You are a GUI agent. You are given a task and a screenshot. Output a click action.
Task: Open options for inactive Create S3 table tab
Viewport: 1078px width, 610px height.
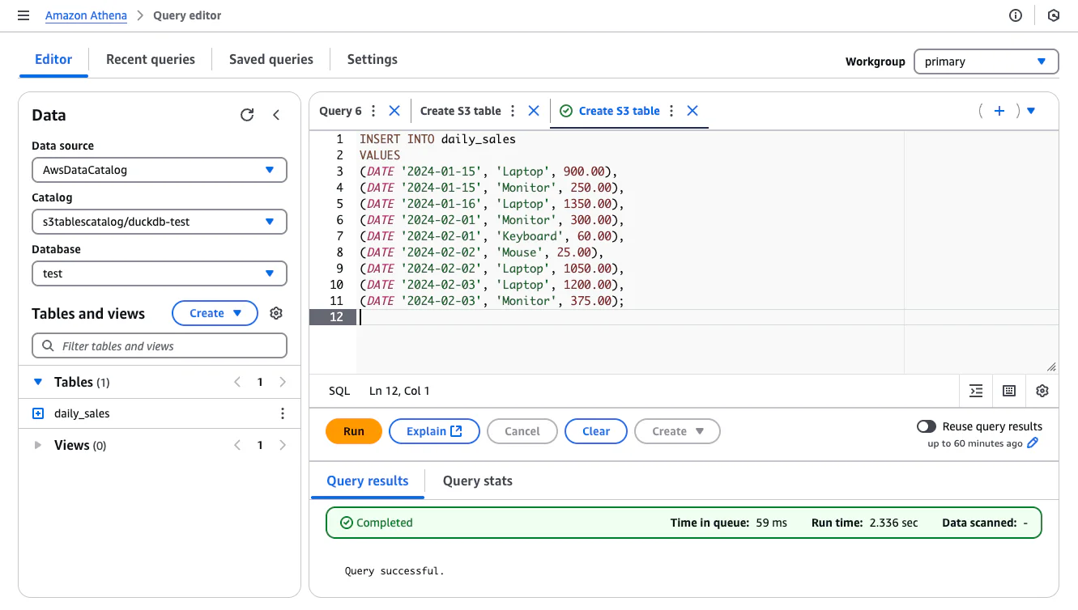[513, 111]
